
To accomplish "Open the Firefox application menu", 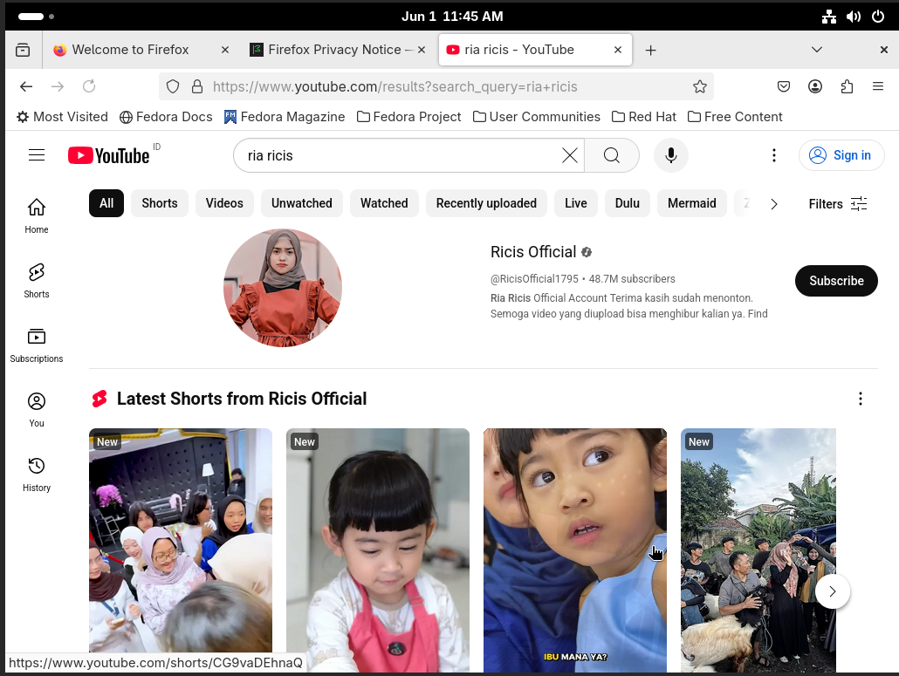I will [x=878, y=86].
